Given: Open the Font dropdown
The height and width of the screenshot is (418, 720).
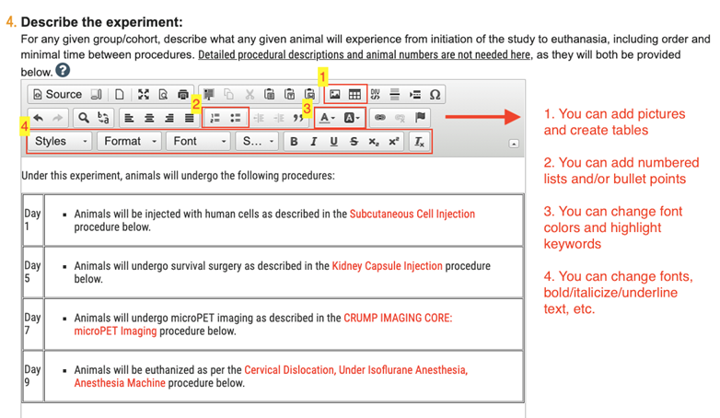Looking at the screenshot, I should (x=198, y=141).
